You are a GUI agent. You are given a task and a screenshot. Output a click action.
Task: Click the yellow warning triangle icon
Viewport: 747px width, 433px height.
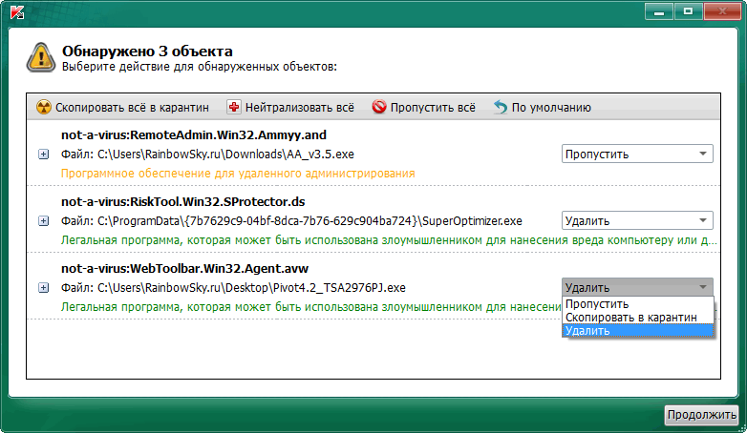coord(41,57)
